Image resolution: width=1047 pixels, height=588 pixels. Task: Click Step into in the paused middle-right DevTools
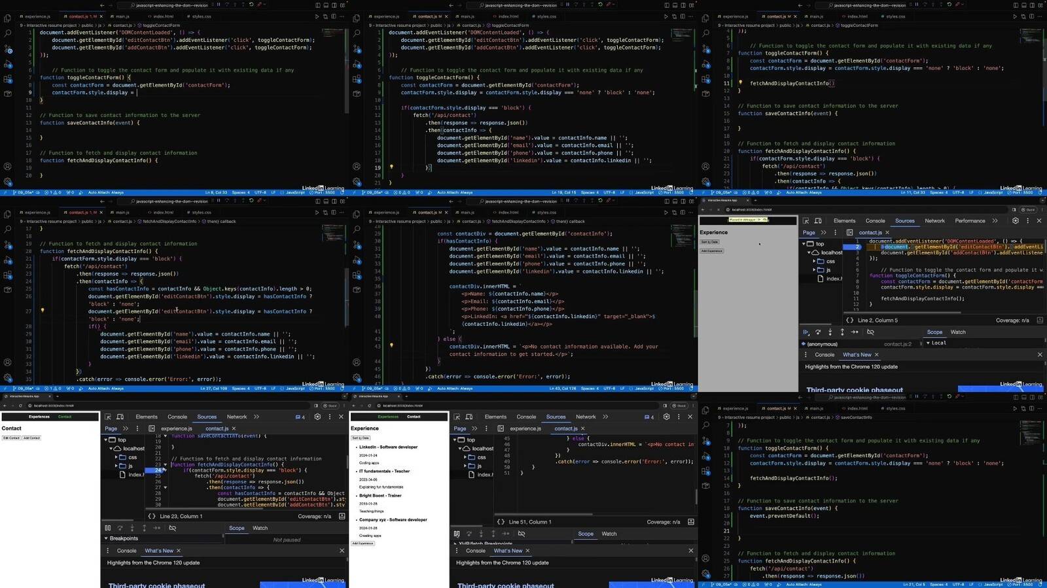click(x=830, y=332)
